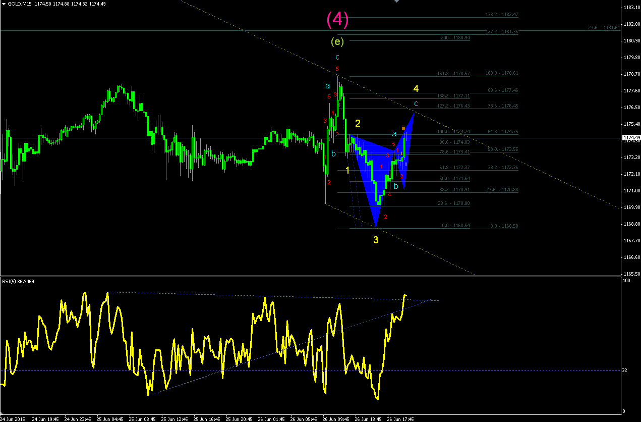Click time axis label 25 Jun 04:45

pos(110,419)
